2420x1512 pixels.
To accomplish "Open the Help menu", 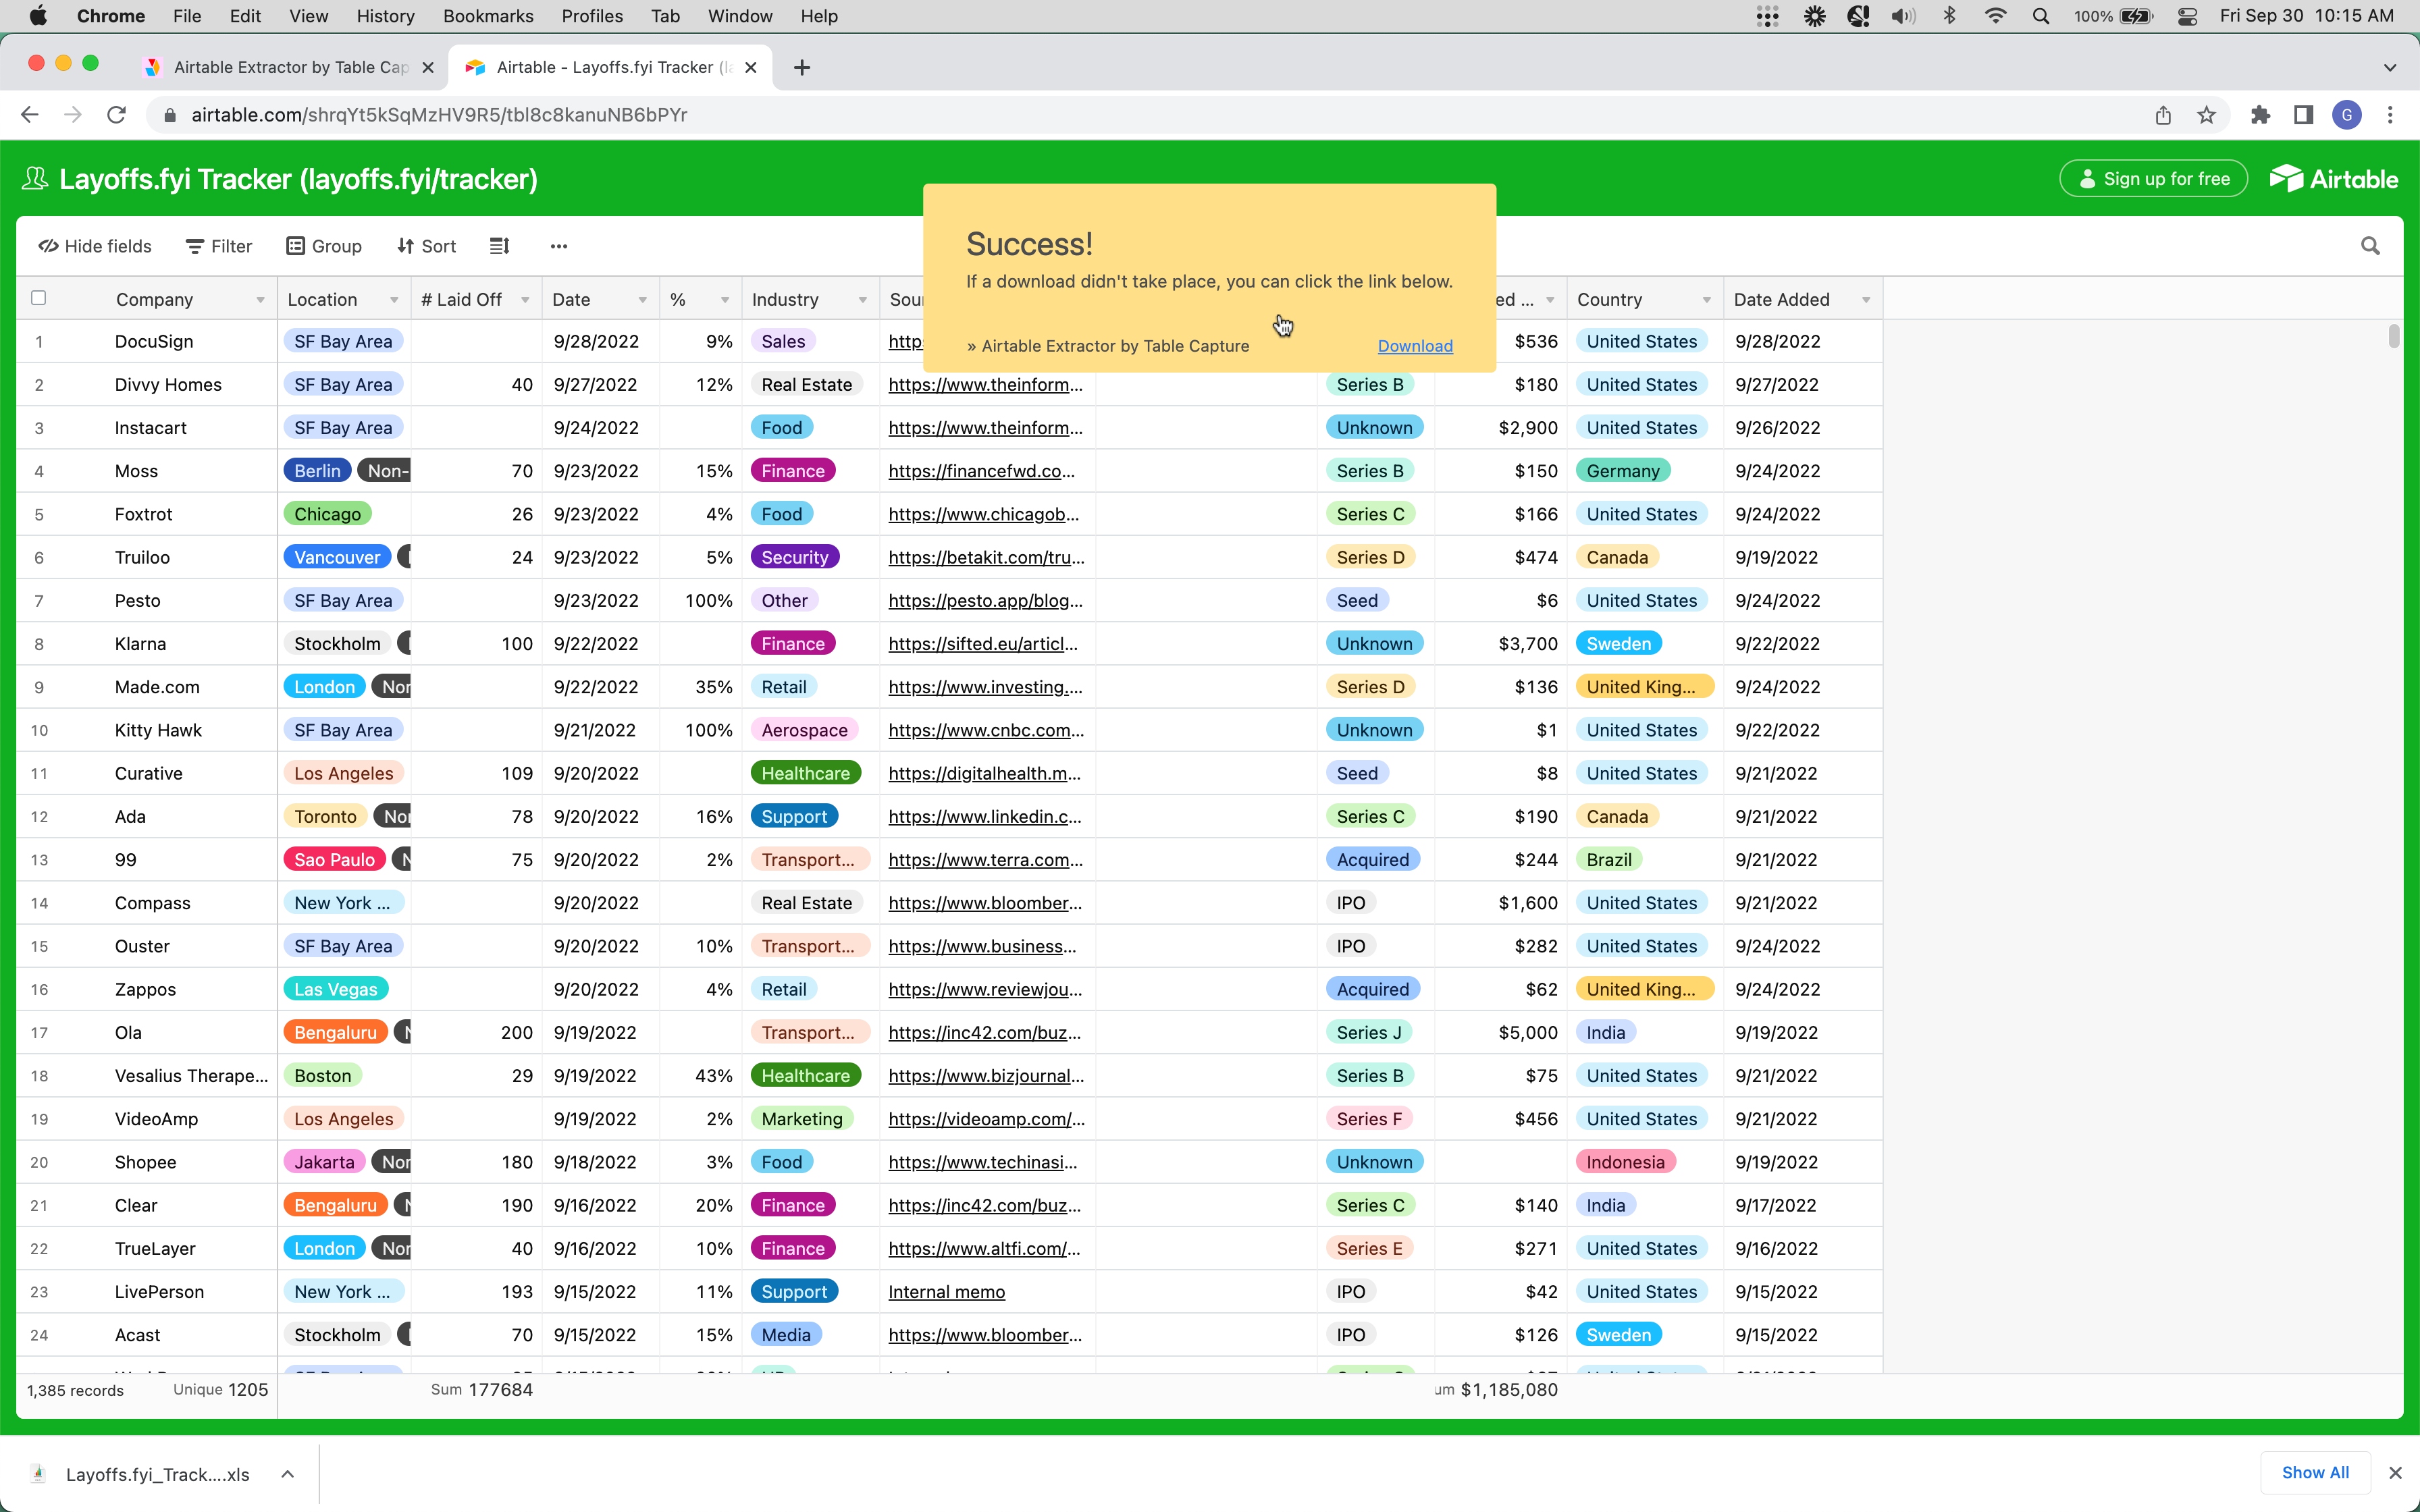I will [819, 16].
